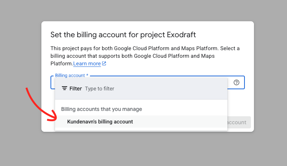The height and width of the screenshot is (166, 287).
Task: Click the filter lines icon
Action: [65, 89]
